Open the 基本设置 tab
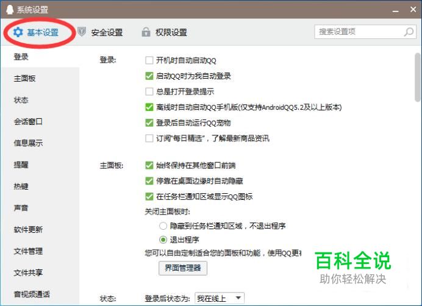422x306 pixels. 36,32
